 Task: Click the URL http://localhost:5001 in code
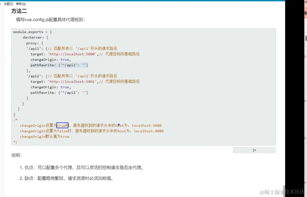coord(72,81)
